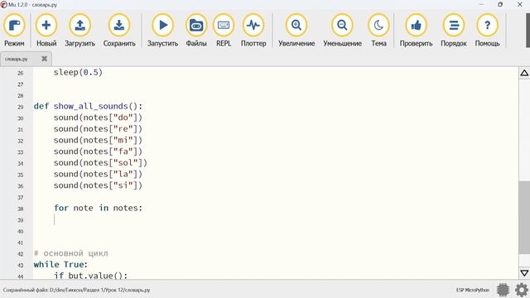The image size is (530, 298).
Task: Click line number 43 in the margin
Action: 20,265
